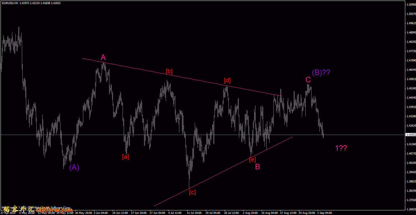
Task: Click price axis value 1.50900
Action: point(411,5)
